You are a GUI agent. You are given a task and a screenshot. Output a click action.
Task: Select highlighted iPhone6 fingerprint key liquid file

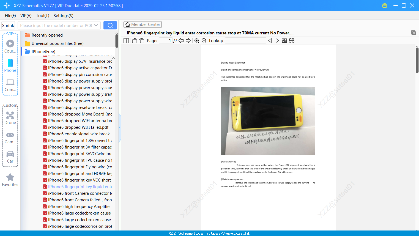(78, 187)
